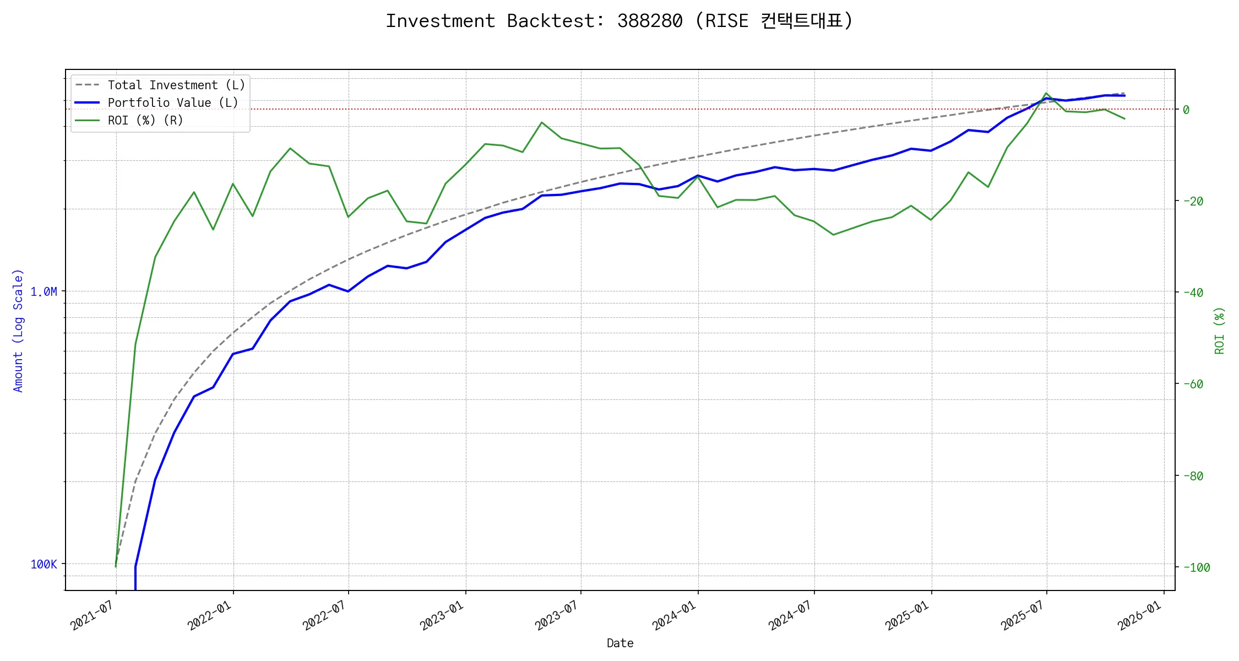Click the chart title 'Investment Backtest: 388280'
1239x661 pixels.
[x=619, y=21]
